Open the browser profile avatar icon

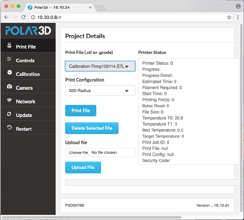pos(238,6)
